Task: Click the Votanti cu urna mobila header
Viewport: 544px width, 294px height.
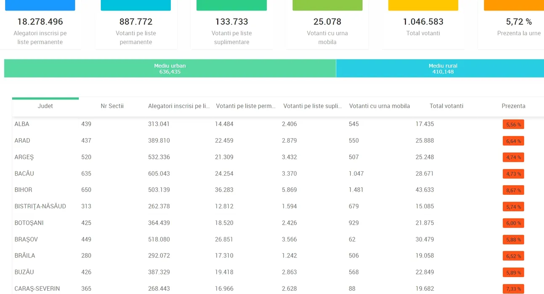Action: tap(379, 106)
